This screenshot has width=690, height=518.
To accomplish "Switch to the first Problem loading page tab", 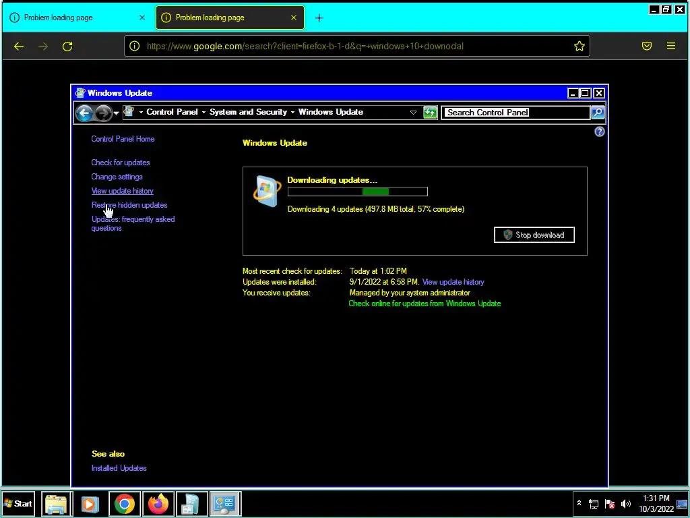I will click(77, 18).
